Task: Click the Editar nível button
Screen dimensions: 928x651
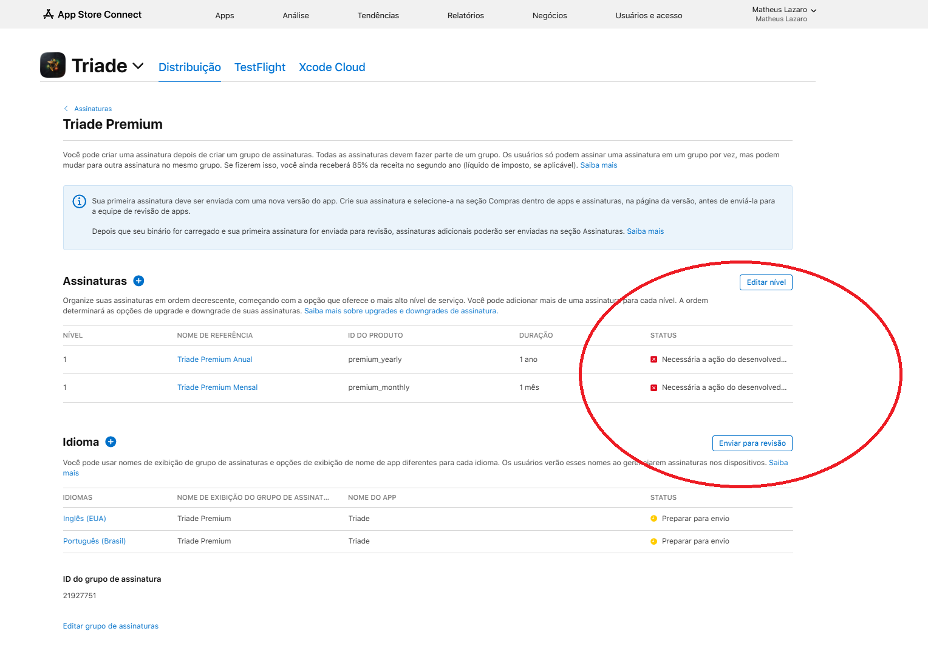Action: [766, 282]
